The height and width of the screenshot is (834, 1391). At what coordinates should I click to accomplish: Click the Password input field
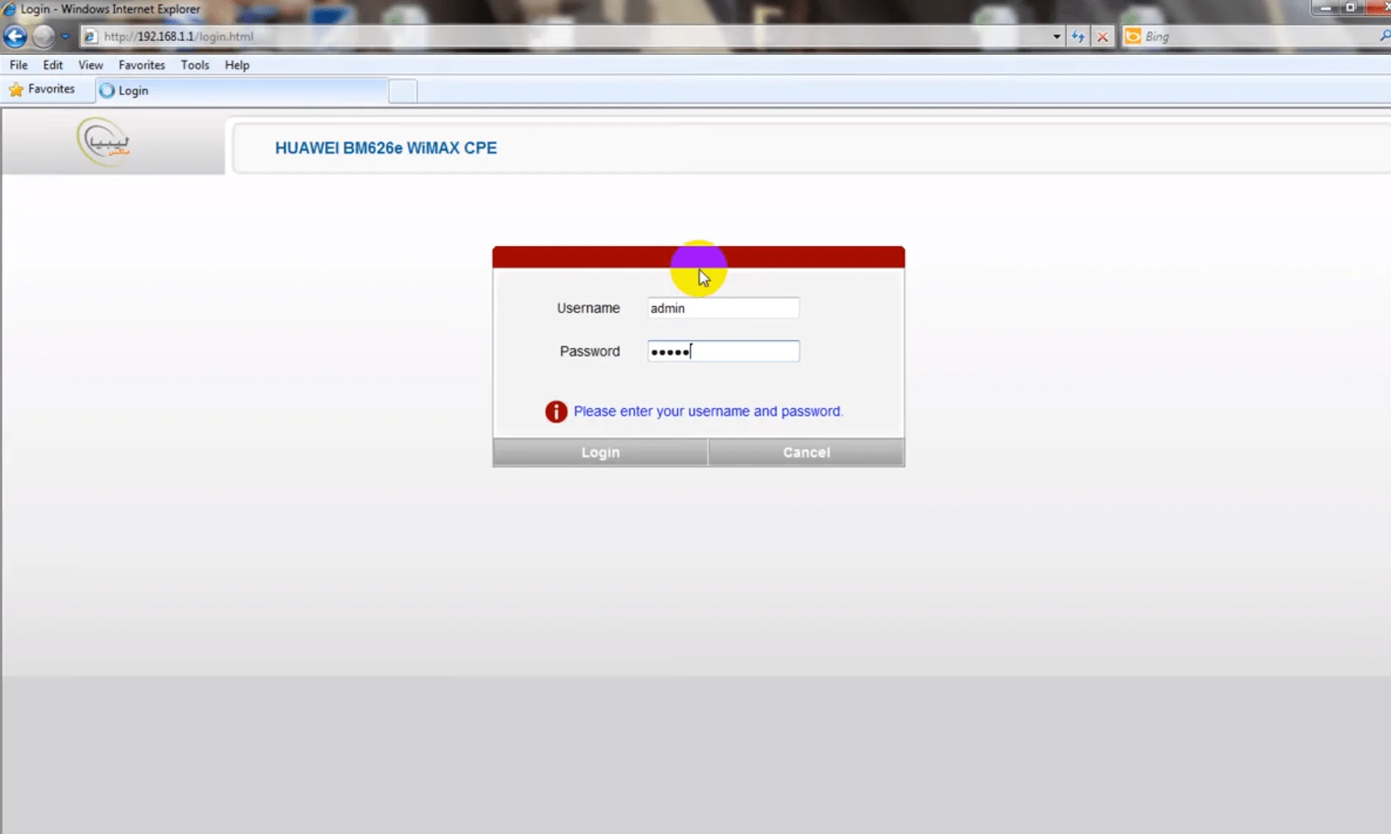pos(723,351)
